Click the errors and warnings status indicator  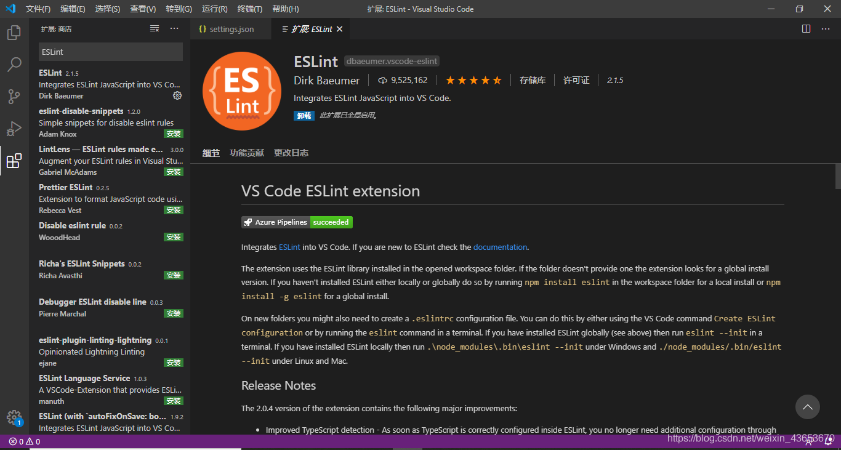coord(25,441)
